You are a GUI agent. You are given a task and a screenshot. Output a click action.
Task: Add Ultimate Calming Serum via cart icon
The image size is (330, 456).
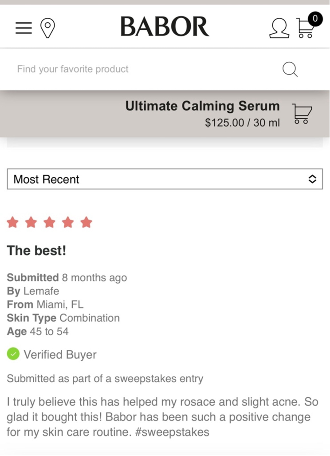coord(302,113)
